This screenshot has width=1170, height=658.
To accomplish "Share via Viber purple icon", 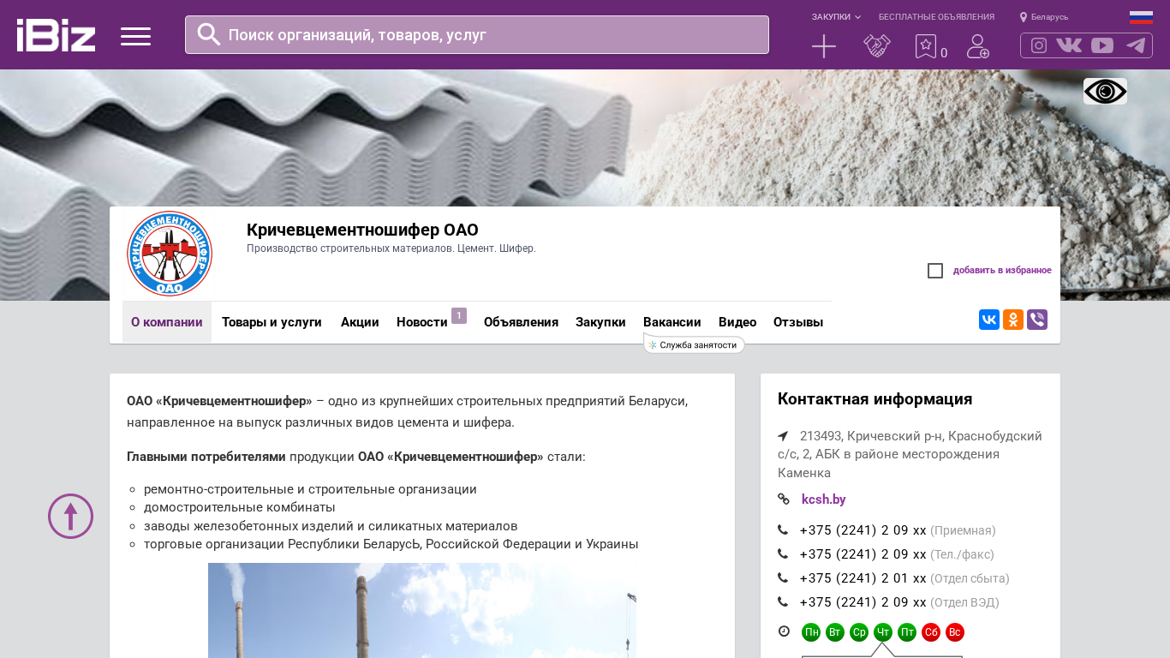I will [x=1037, y=320].
